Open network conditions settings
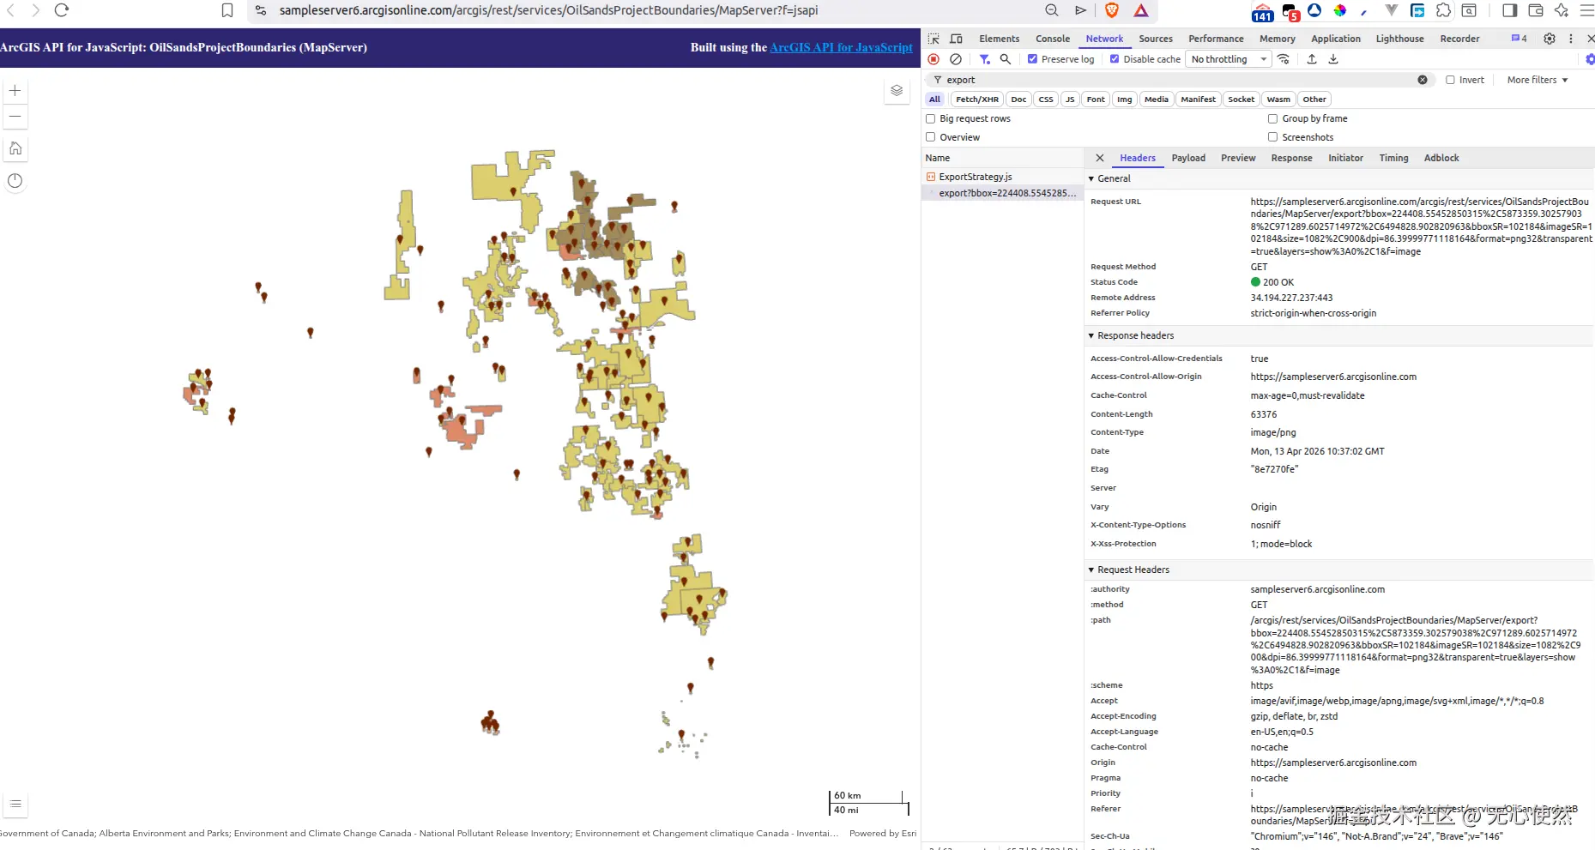 point(1284,59)
